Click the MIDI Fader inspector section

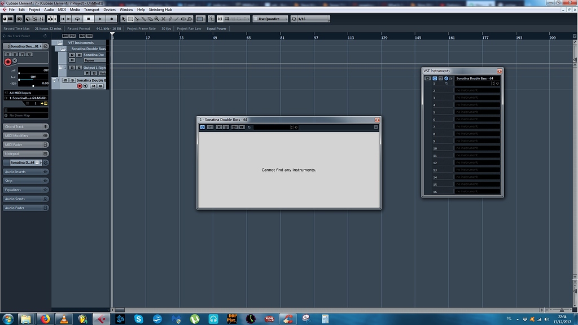(x=26, y=144)
